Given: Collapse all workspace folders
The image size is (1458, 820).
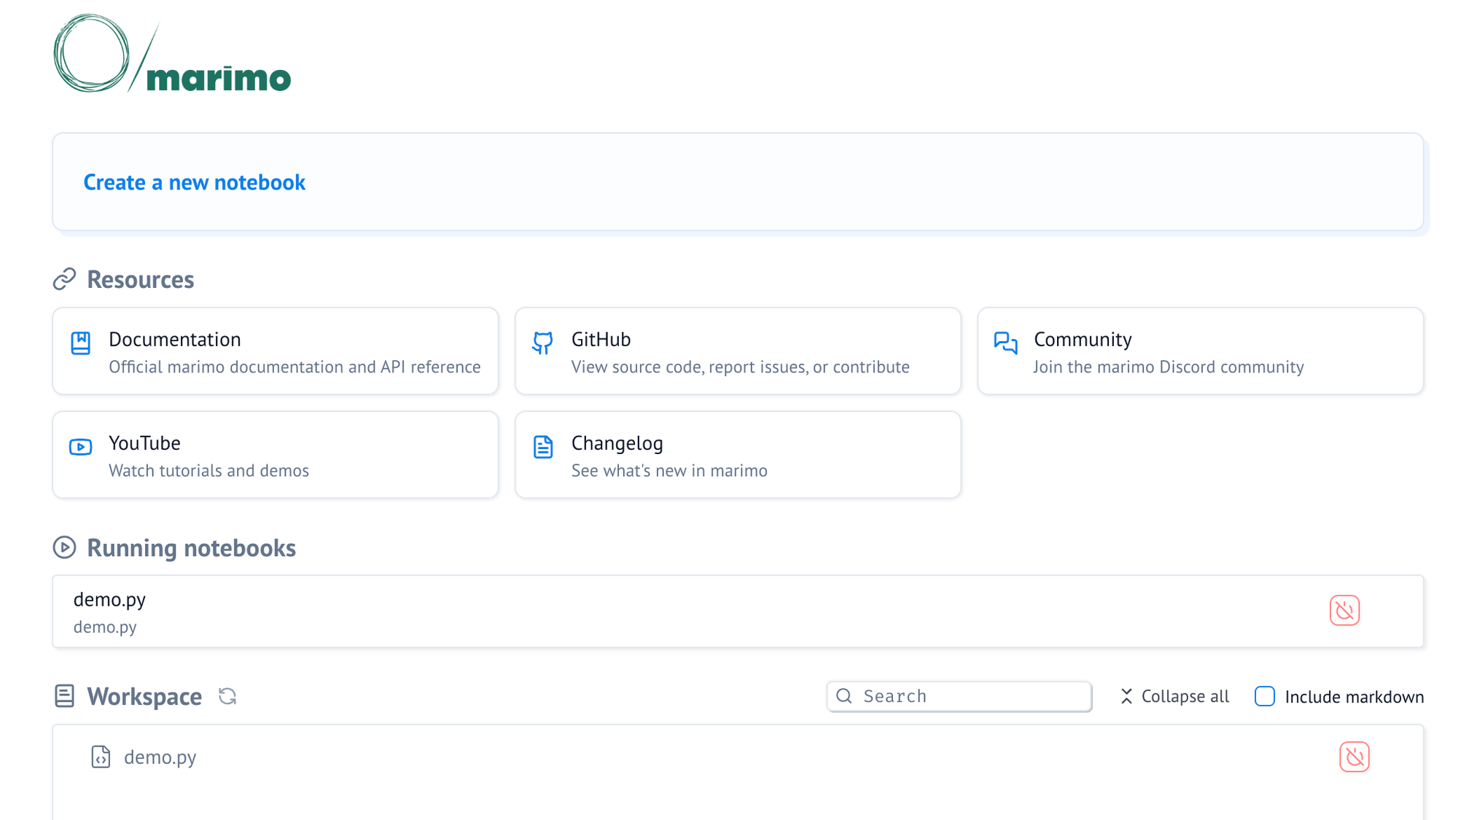Looking at the screenshot, I should [x=1174, y=697].
